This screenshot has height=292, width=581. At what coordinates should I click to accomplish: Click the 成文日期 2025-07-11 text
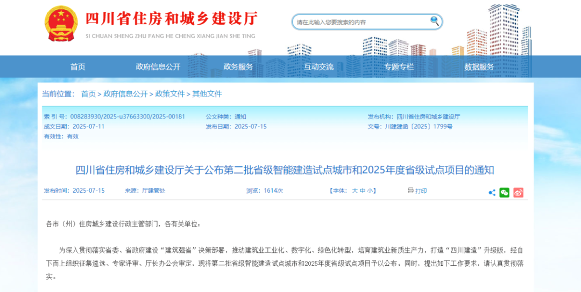point(74,127)
